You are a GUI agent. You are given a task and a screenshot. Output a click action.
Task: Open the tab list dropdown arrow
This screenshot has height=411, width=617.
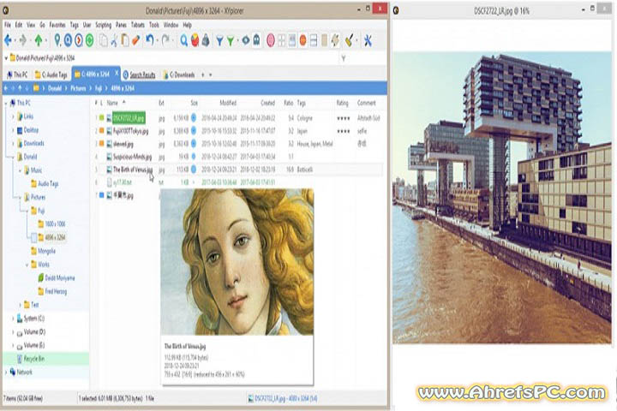211,74
